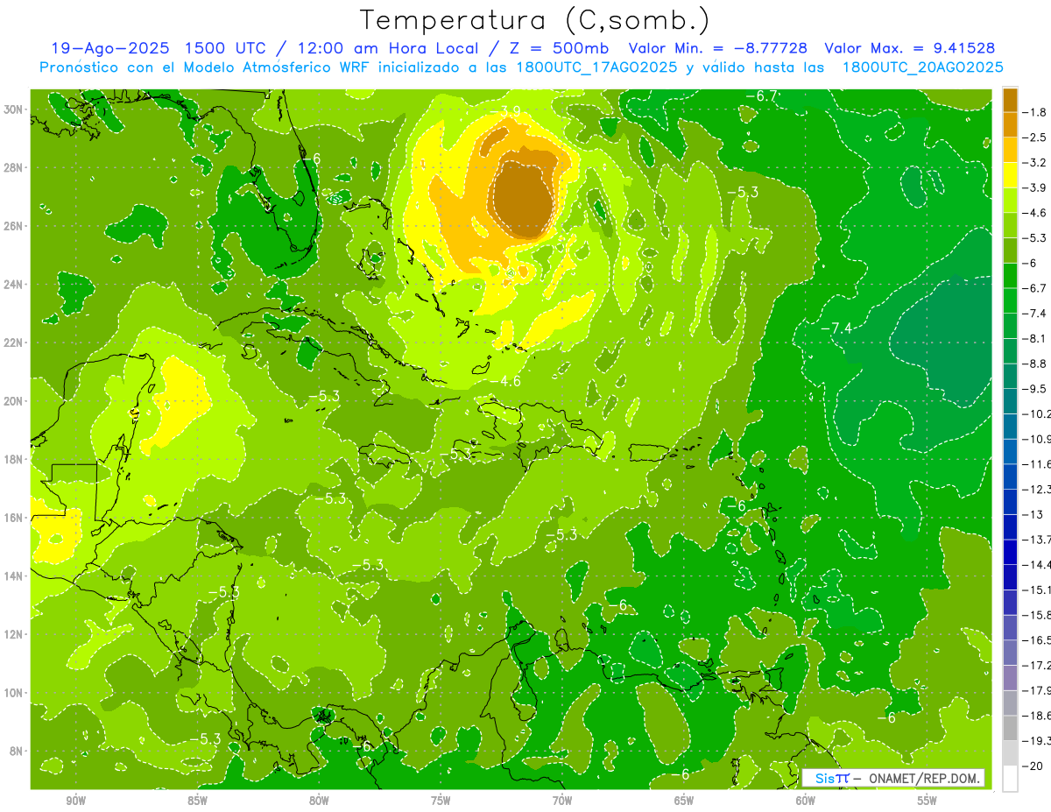Click the '65W' longitude axis label

pyautogui.click(x=684, y=801)
